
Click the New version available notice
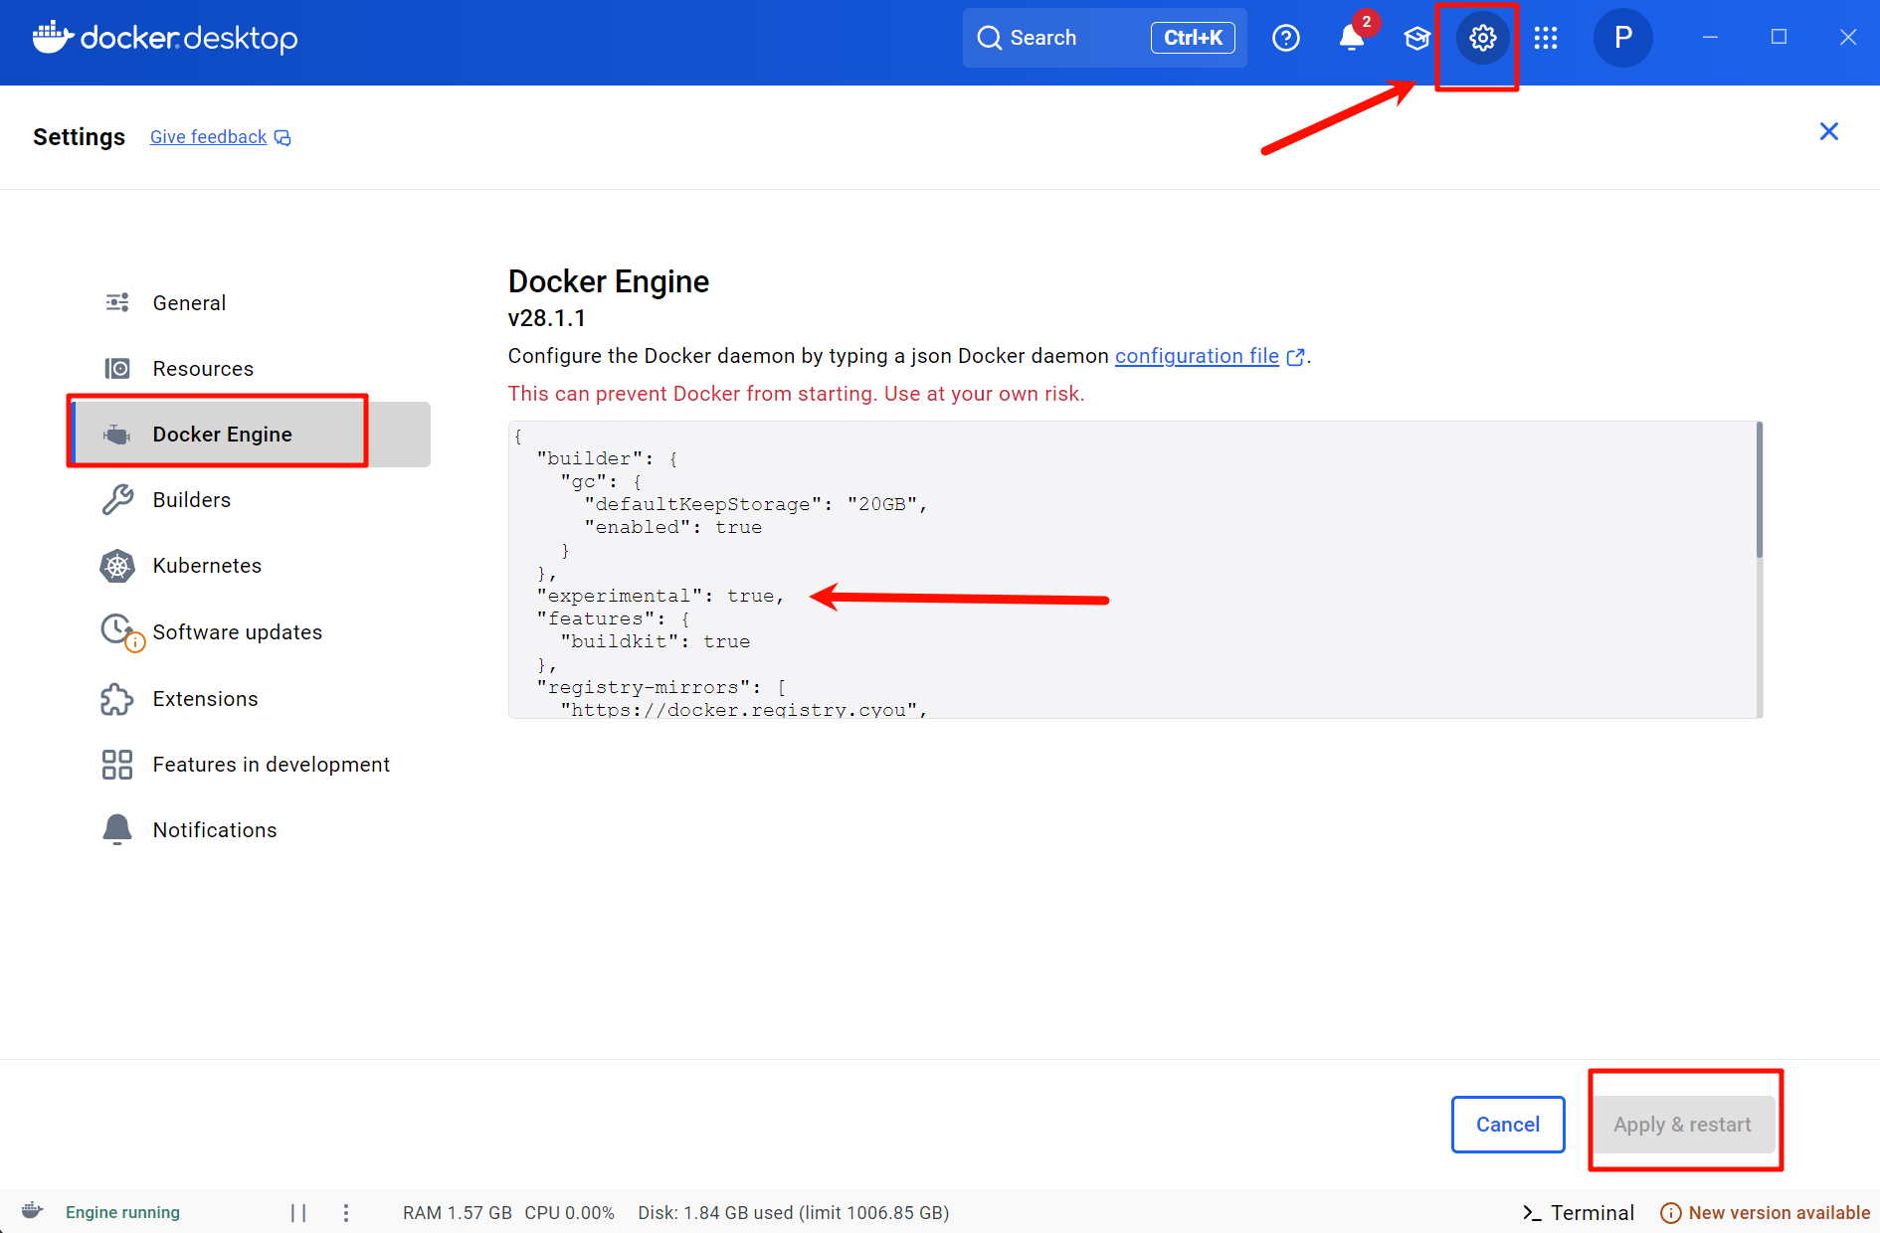click(x=1766, y=1213)
